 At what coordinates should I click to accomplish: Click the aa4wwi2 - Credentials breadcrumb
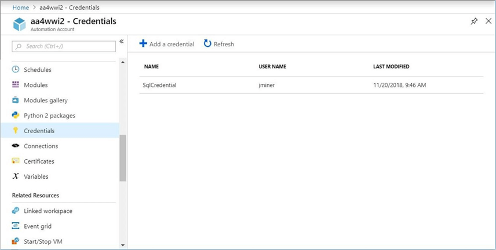click(x=70, y=8)
